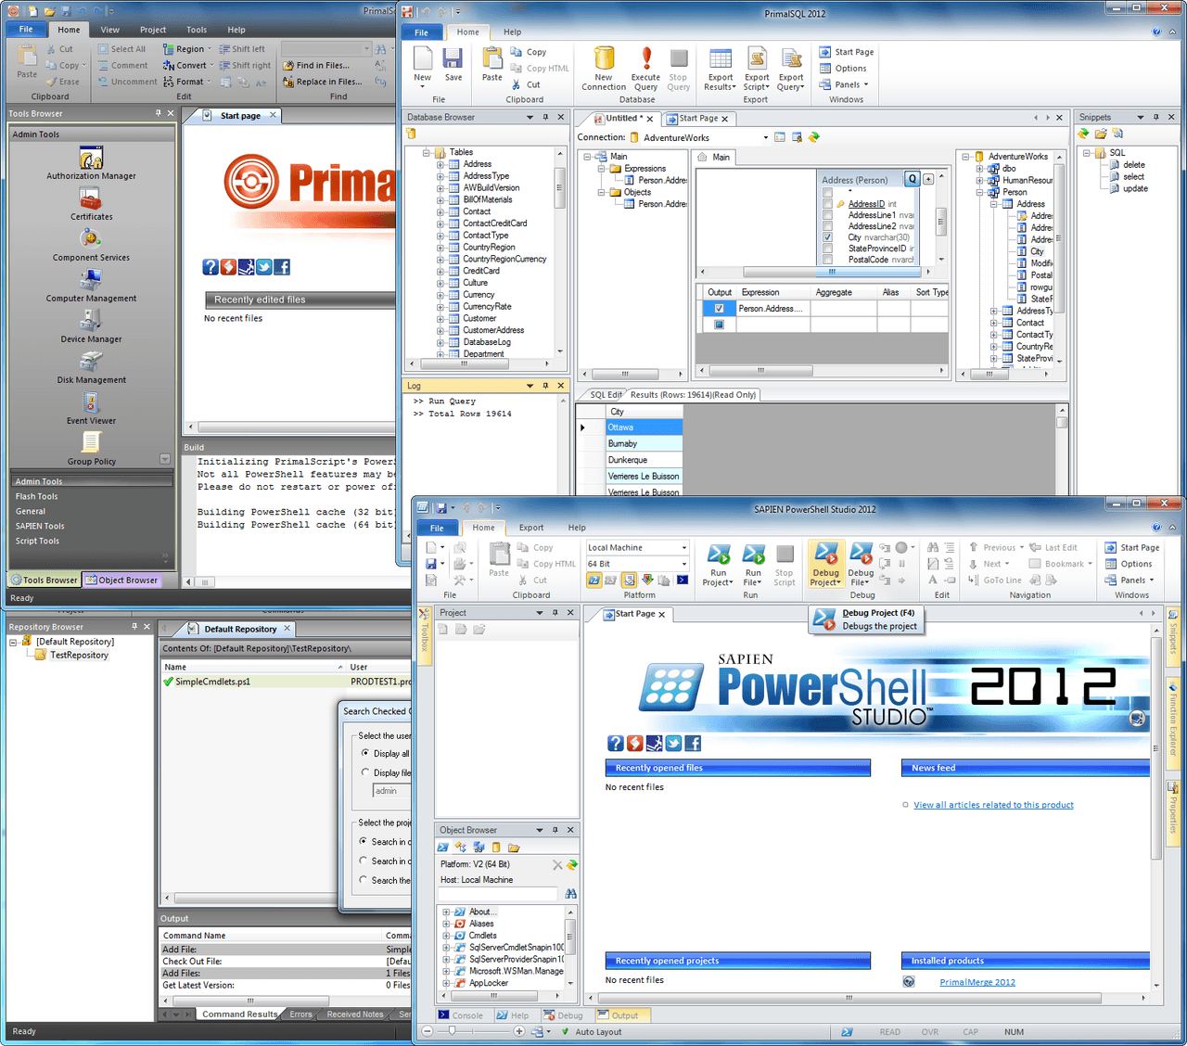The width and height of the screenshot is (1187, 1046).
Task: Click Export Script in PrimalSQL
Action: pos(757,69)
